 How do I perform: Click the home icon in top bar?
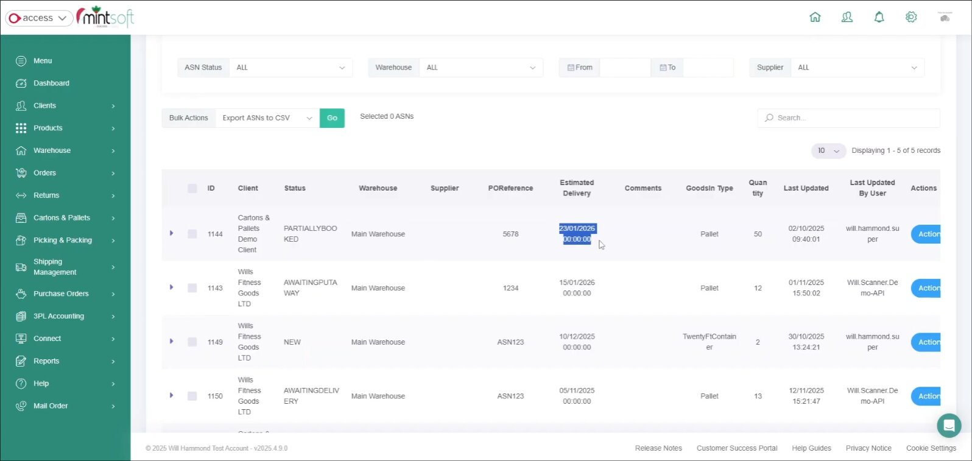[815, 17]
